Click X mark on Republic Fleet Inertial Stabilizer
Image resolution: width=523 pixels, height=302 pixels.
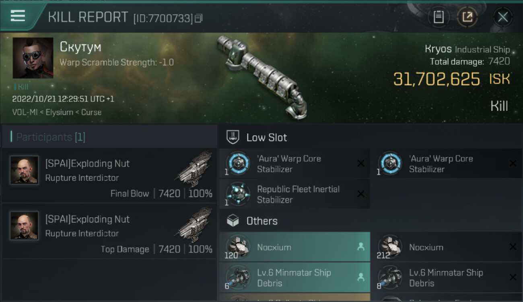tap(361, 194)
